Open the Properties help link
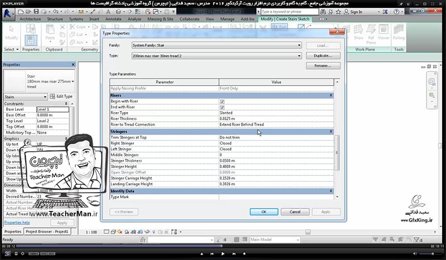Viewport: 446px width, 260px height. 17,223
